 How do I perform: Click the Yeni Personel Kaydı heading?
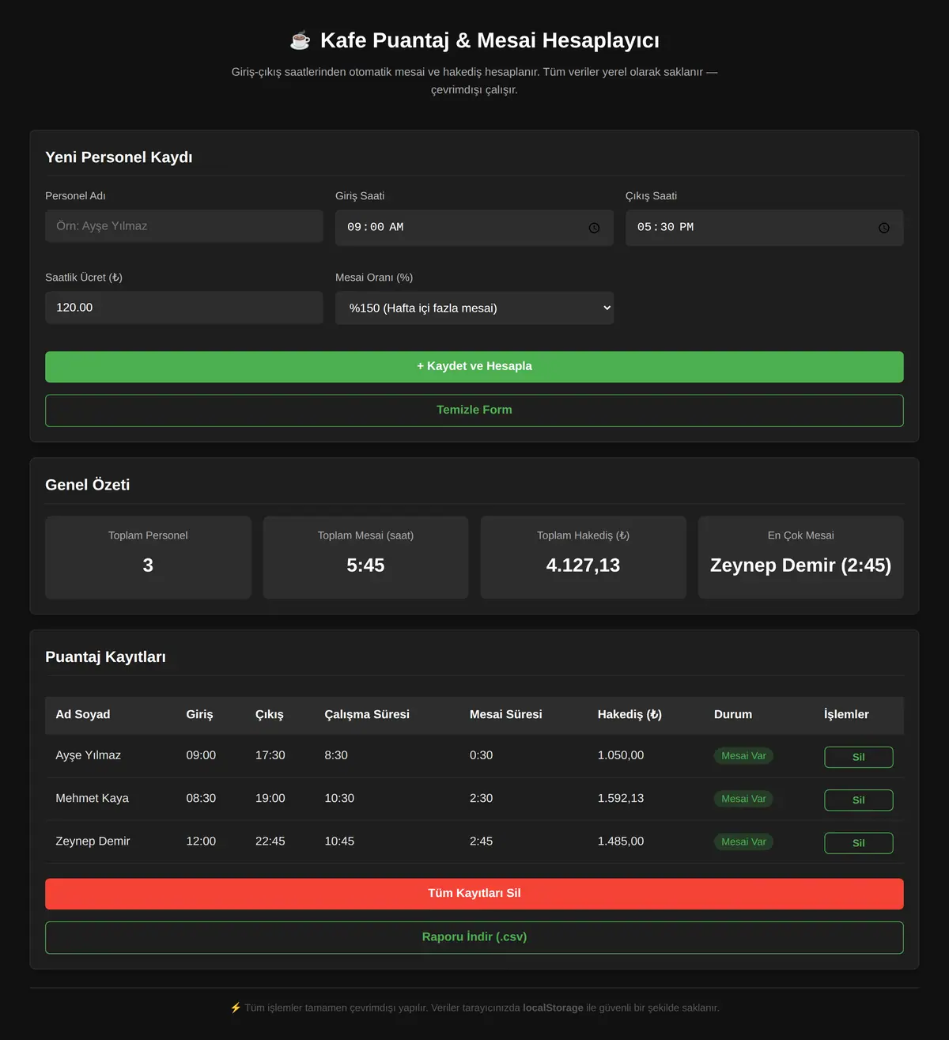(x=119, y=157)
